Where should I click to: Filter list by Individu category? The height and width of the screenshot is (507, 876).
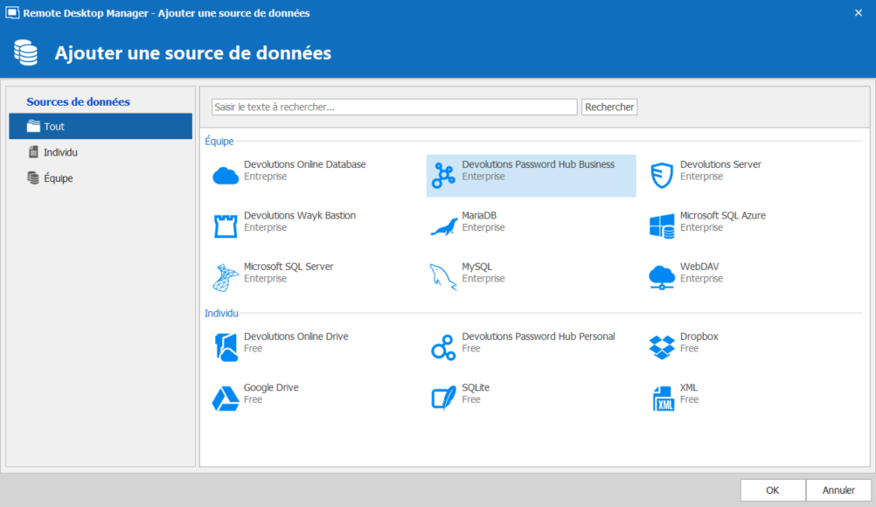[x=101, y=152]
